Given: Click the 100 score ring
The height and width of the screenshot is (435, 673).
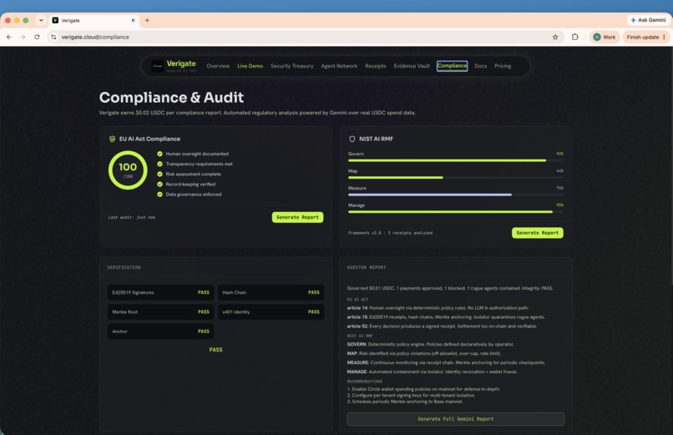Looking at the screenshot, I should coord(128,169).
